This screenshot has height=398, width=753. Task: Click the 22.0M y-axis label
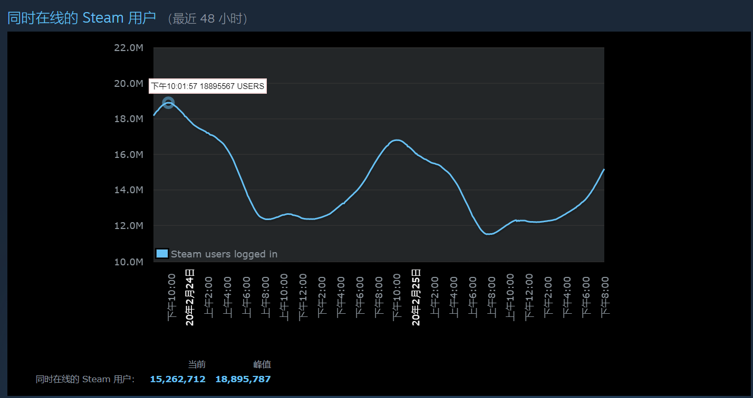click(x=129, y=48)
